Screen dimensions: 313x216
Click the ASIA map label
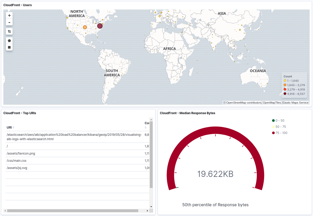click(x=222, y=13)
